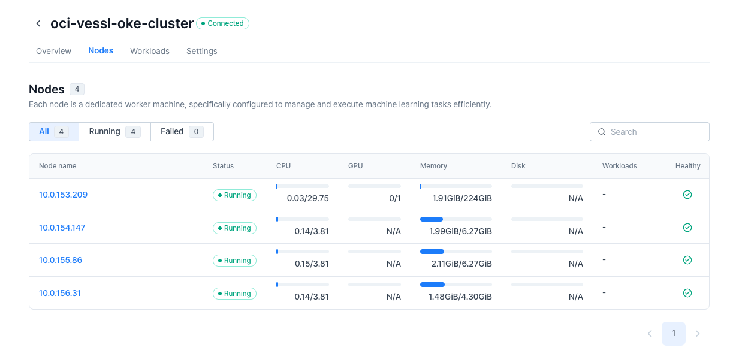Click the Connected status badge
The image size is (733, 363).
pos(222,23)
